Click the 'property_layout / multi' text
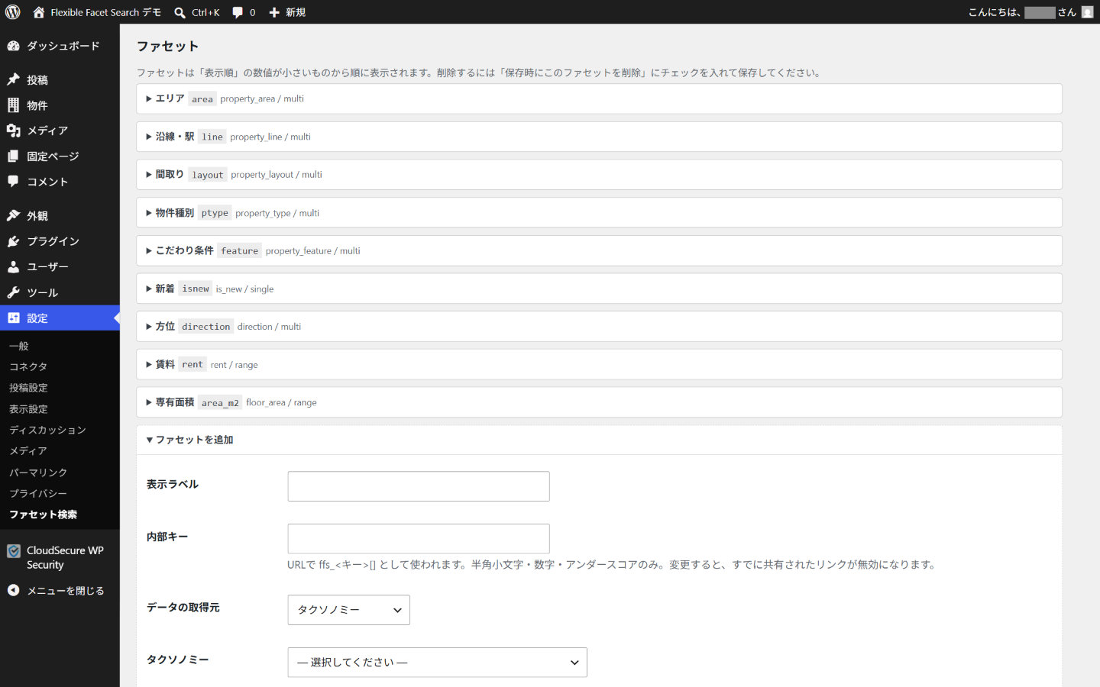The image size is (1100, 687). [277, 175]
